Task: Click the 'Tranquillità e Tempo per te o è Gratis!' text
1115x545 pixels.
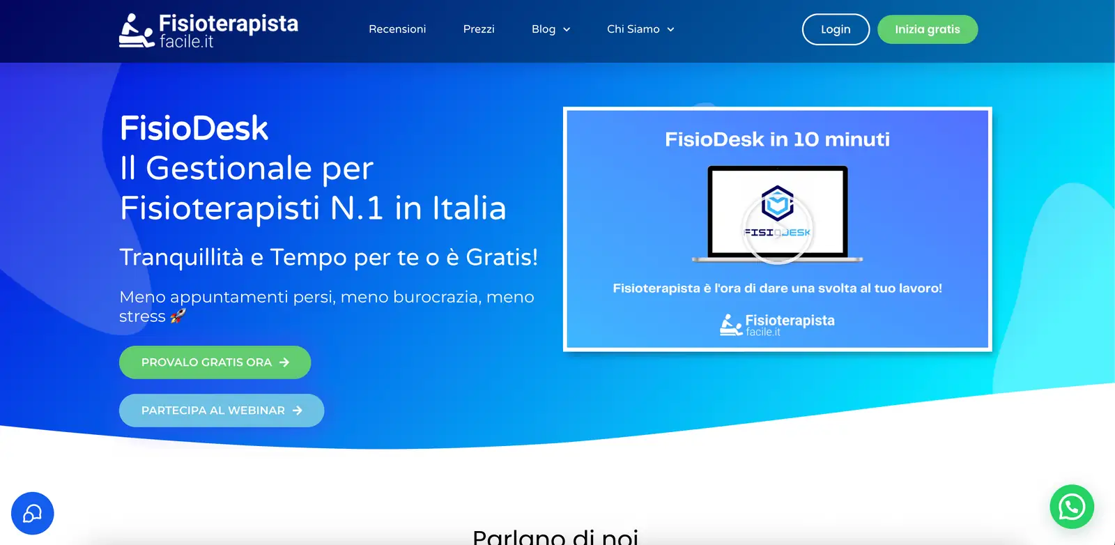Action: click(x=328, y=257)
